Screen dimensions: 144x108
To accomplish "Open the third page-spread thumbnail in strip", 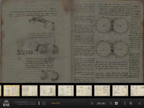I will click(x=48, y=90).
